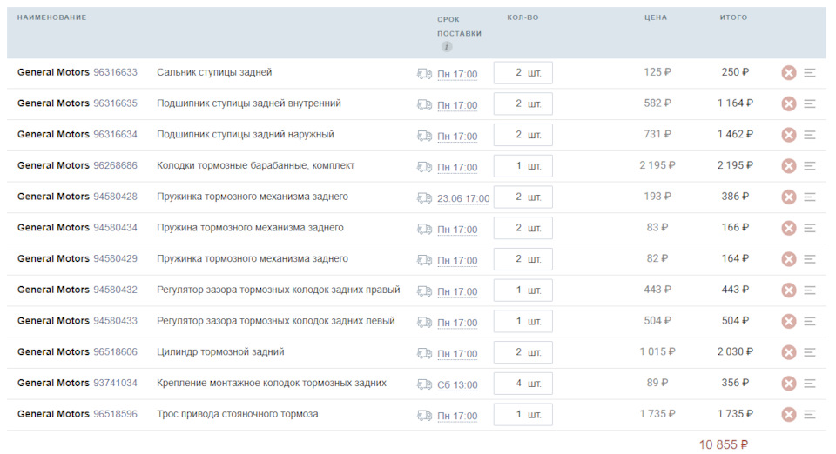The image size is (836, 454).
Task: Delete the Колодки тормозные барабанные row
Action: tap(789, 166)
